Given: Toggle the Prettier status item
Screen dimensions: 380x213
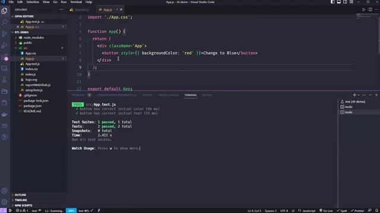Looking at the screenshot, I should pos(357,211).
